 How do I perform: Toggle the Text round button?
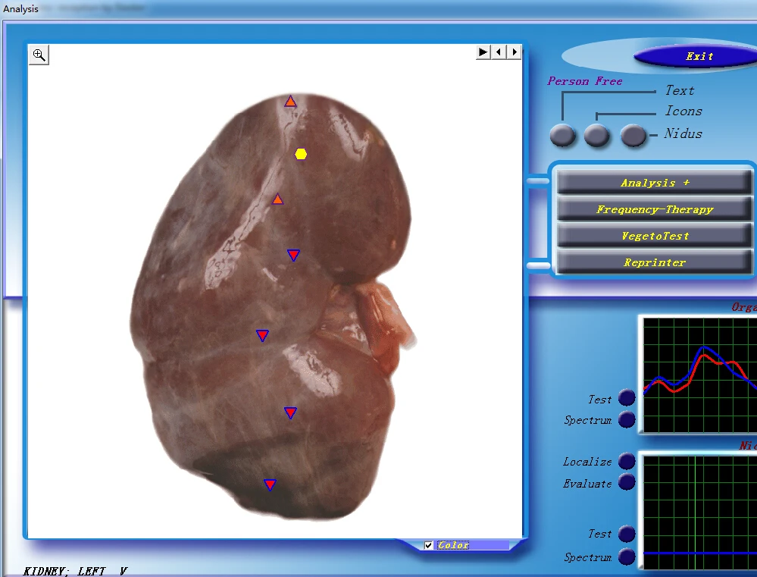[x=562, y=135]
